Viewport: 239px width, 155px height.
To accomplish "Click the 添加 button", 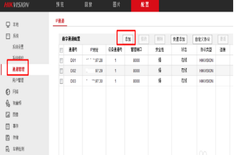I will pyautogui.click(x=128, y=39).
